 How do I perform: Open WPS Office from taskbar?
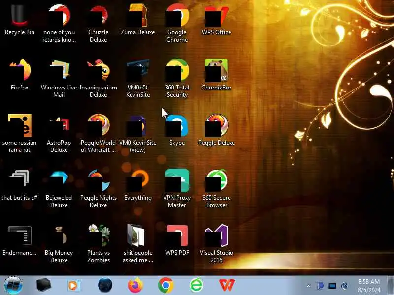coord(227,285)
